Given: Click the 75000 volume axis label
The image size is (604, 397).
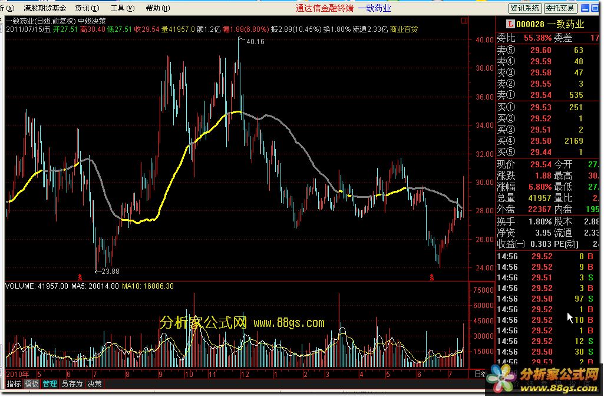Looking at the screenshot, I should click(x=483, y=290).
